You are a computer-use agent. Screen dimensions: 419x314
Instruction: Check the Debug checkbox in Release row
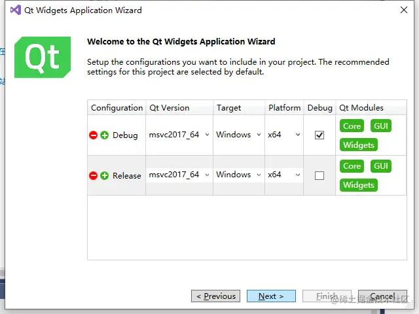click(319, 176)
